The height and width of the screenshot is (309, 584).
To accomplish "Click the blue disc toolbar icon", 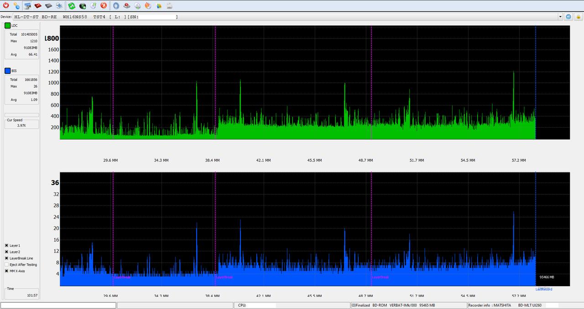I will [116, 5].
